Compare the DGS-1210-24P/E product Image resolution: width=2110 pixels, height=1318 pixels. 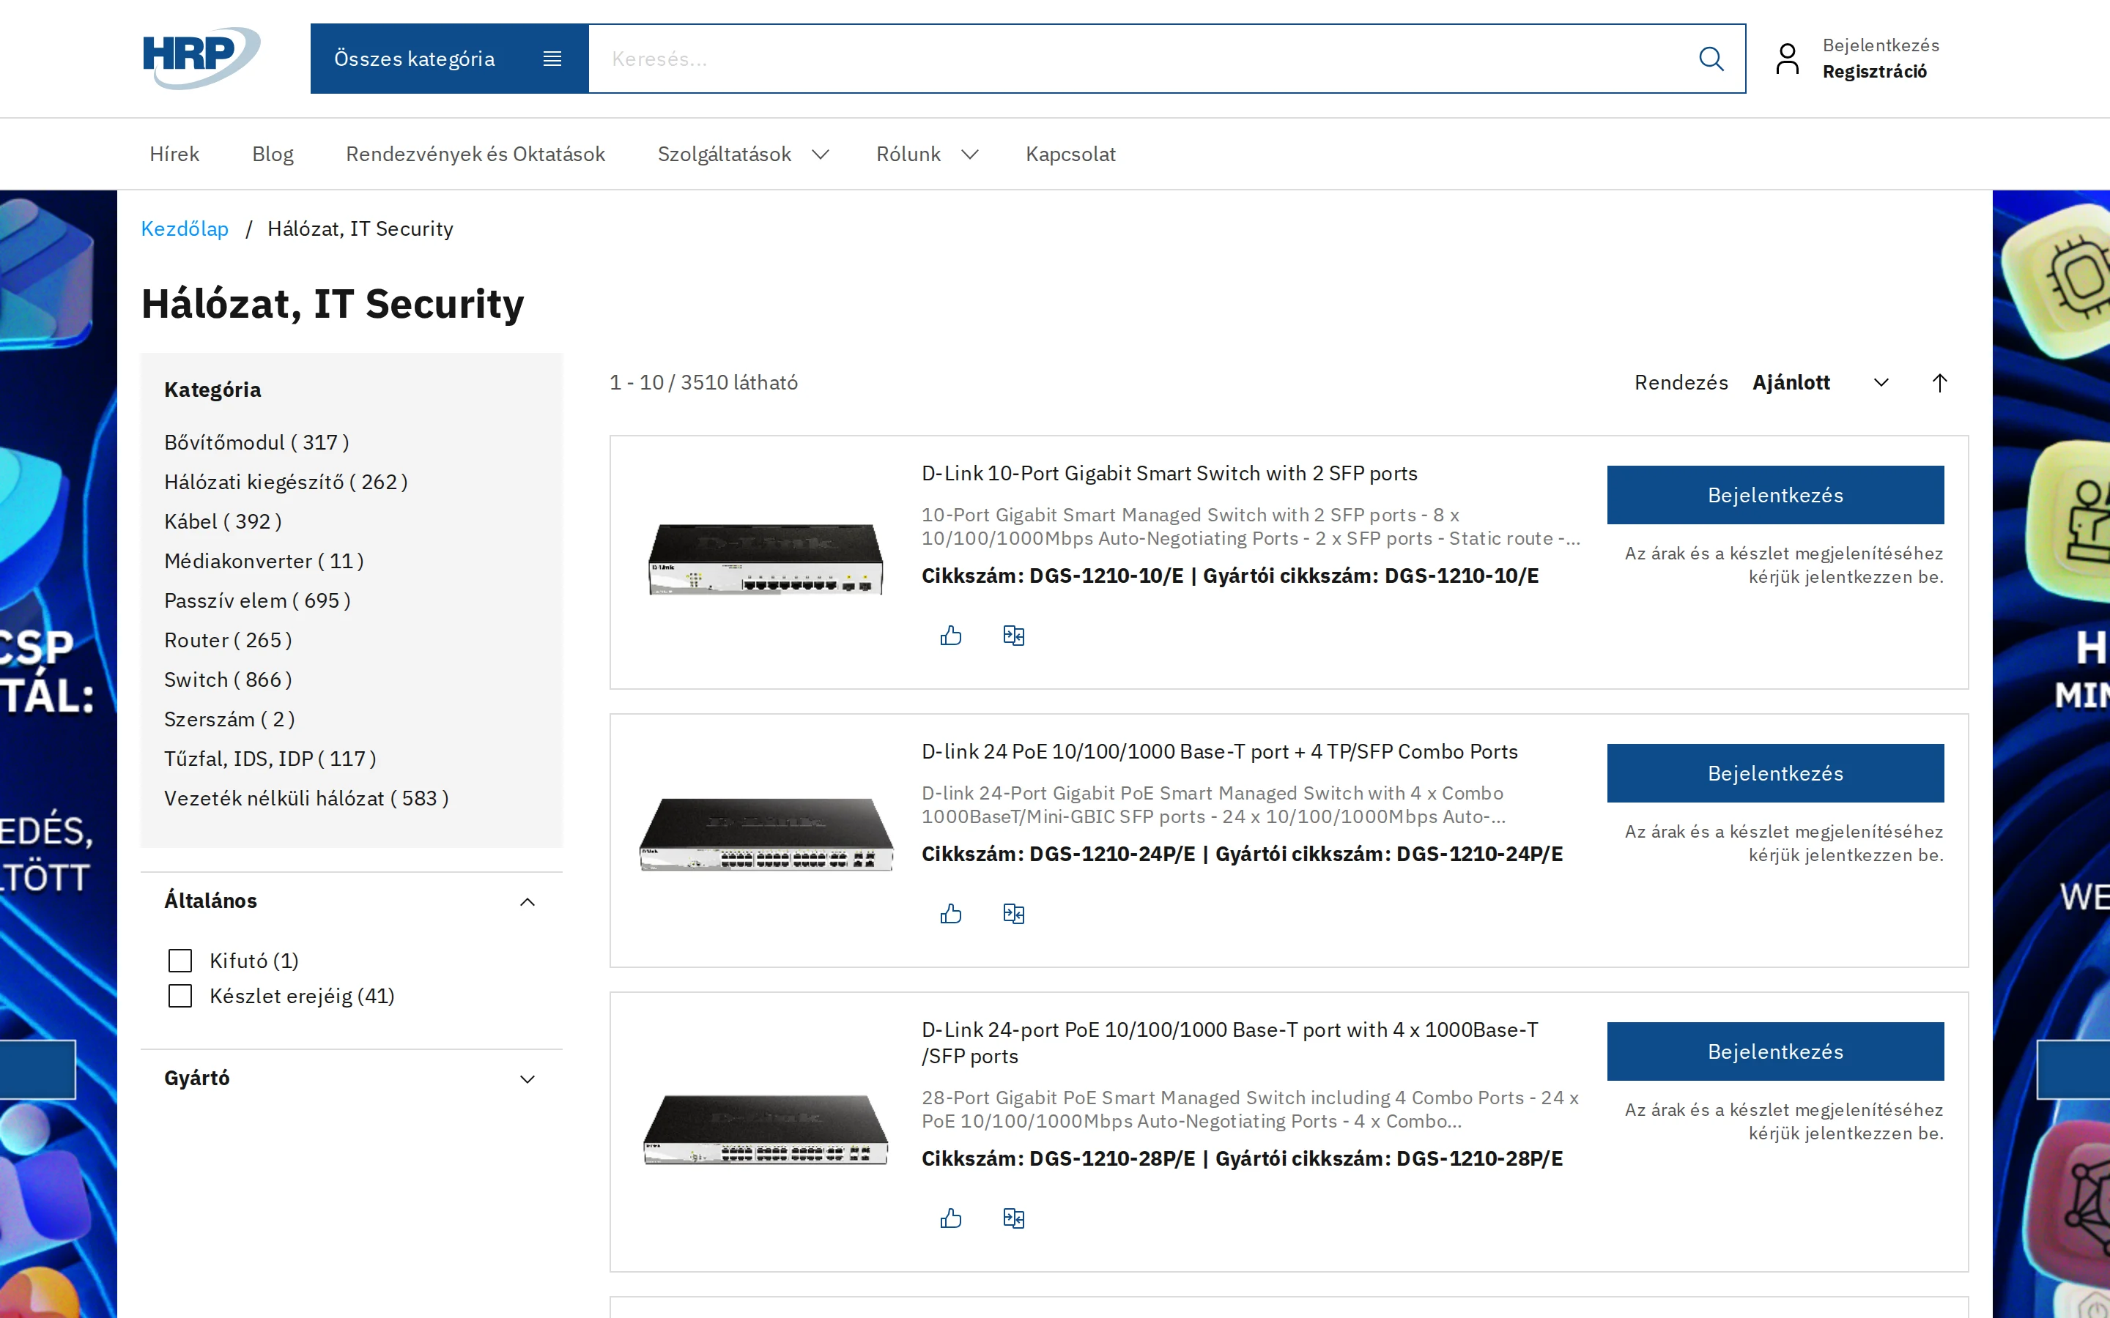[x=1013, y=914]
